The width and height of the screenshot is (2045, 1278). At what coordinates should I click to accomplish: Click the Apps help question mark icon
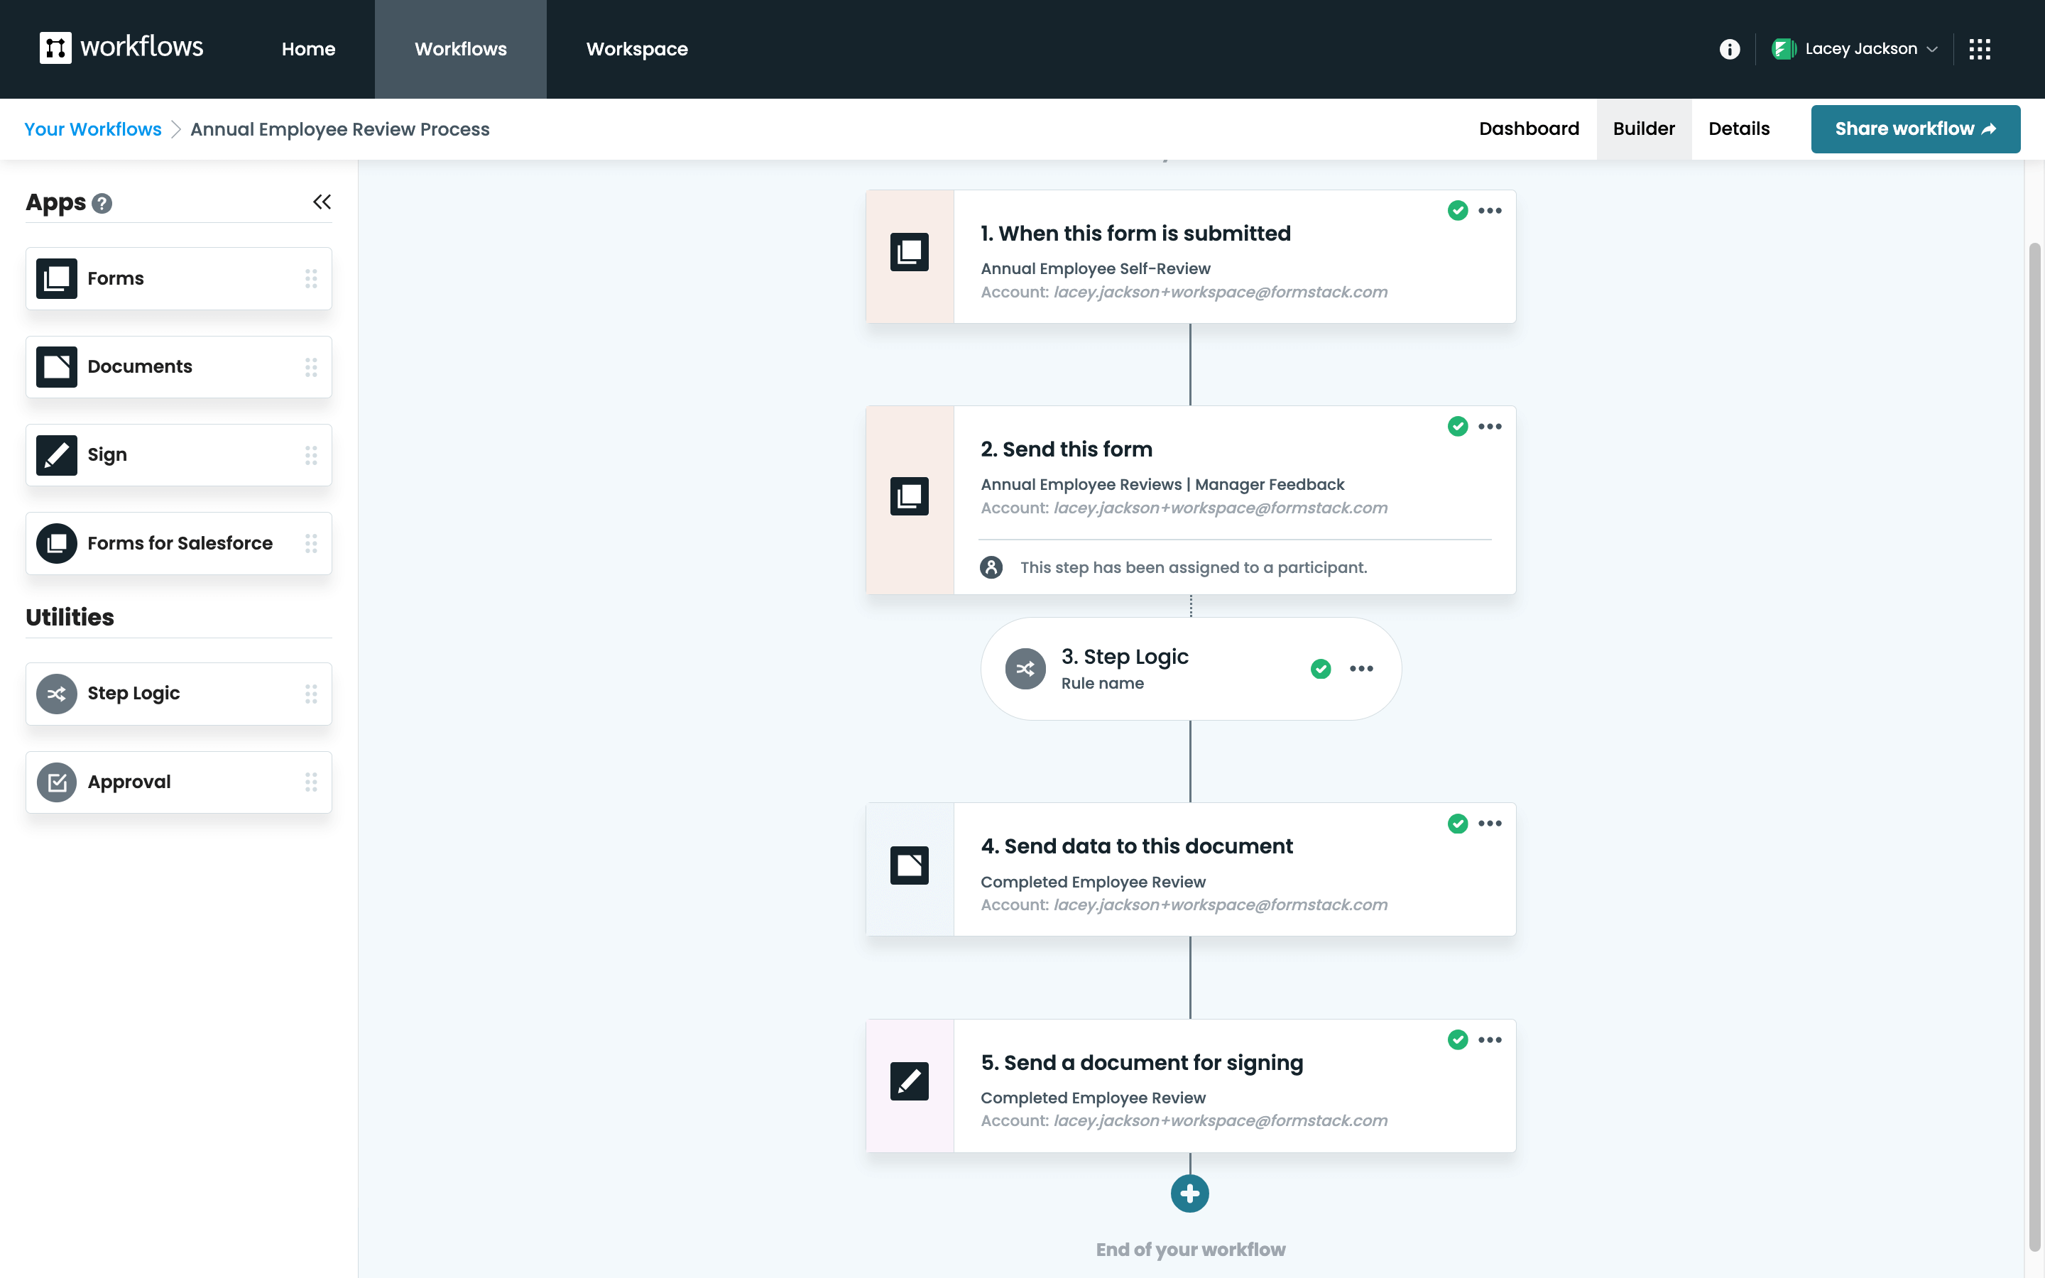pyautogui.click(x=102, y=203)
